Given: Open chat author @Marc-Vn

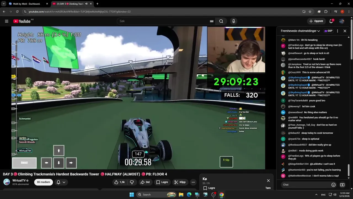Looking at the screenshot, I should point(294,40).
